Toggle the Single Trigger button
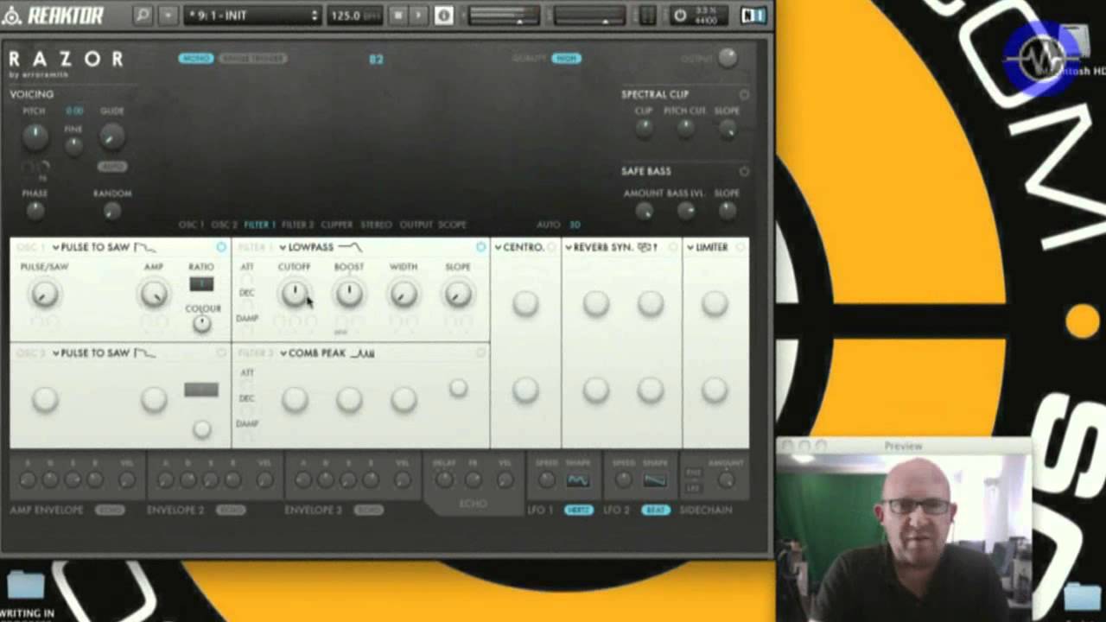Image resolution: width=1106 pixels, height=622 pixels. (252, 58)
